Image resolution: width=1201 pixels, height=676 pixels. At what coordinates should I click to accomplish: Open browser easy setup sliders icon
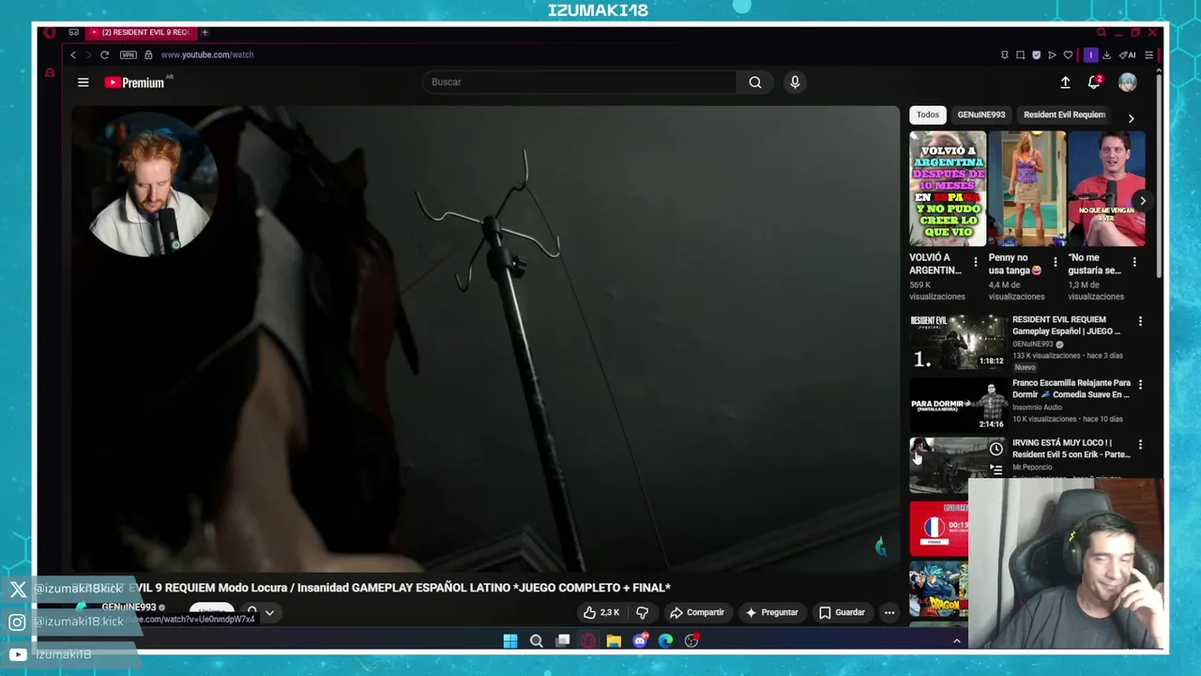pos(1148,54)
